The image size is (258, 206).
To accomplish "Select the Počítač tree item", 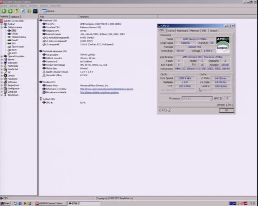I will tap(11, 24).
